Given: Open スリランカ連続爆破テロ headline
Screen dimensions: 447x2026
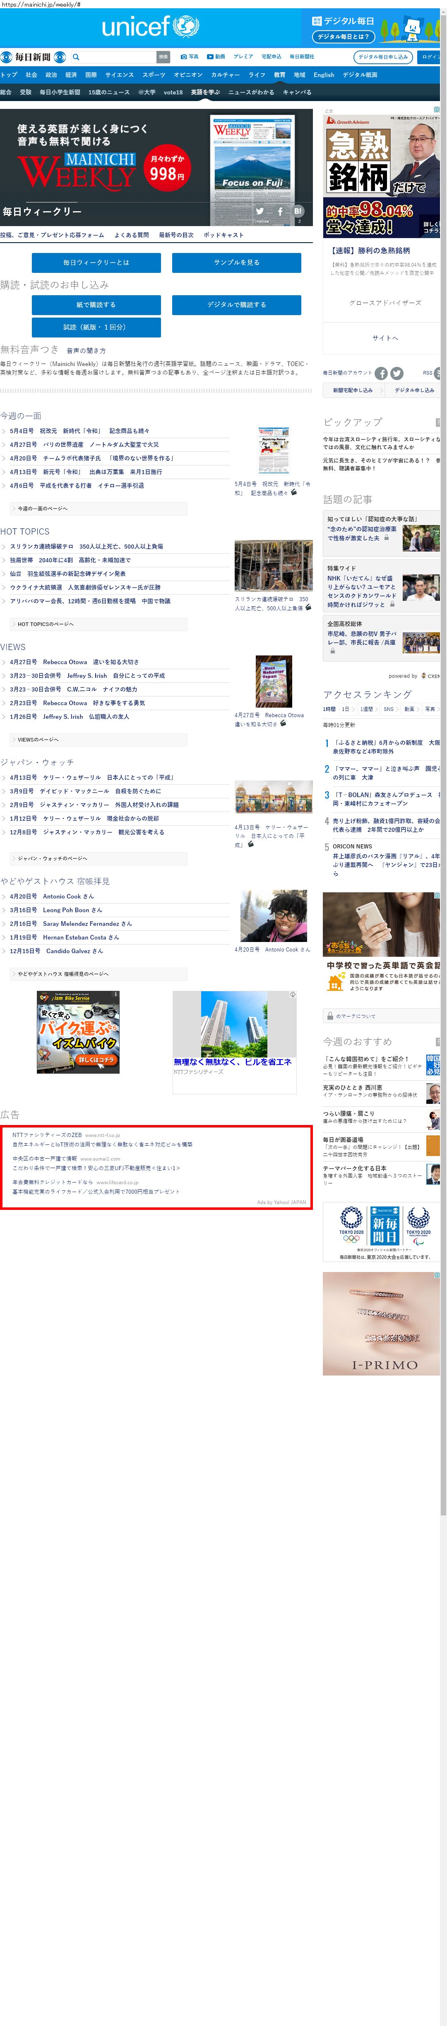Looking at the screenshot, I should [87, 546].
